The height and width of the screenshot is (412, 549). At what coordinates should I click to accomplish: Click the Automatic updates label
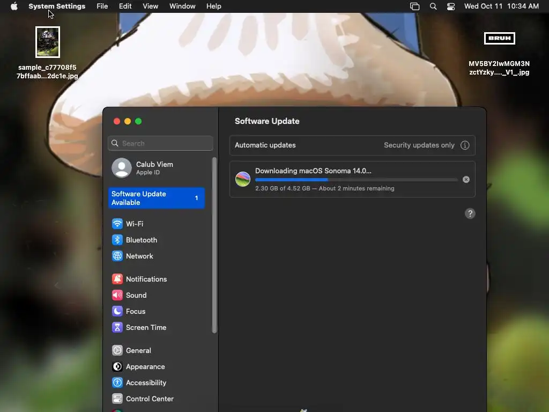pyautogui.click(x=265, y=145)
